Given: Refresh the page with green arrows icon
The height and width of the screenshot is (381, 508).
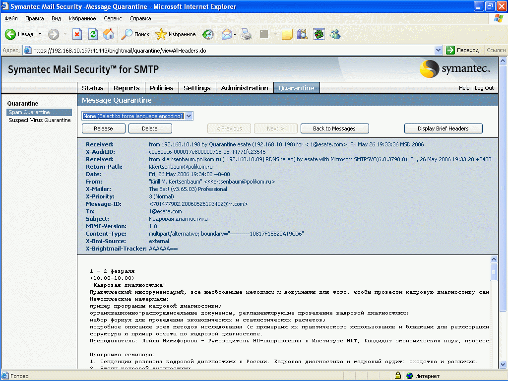Looking at the screenshot, I should coord(93,34).
